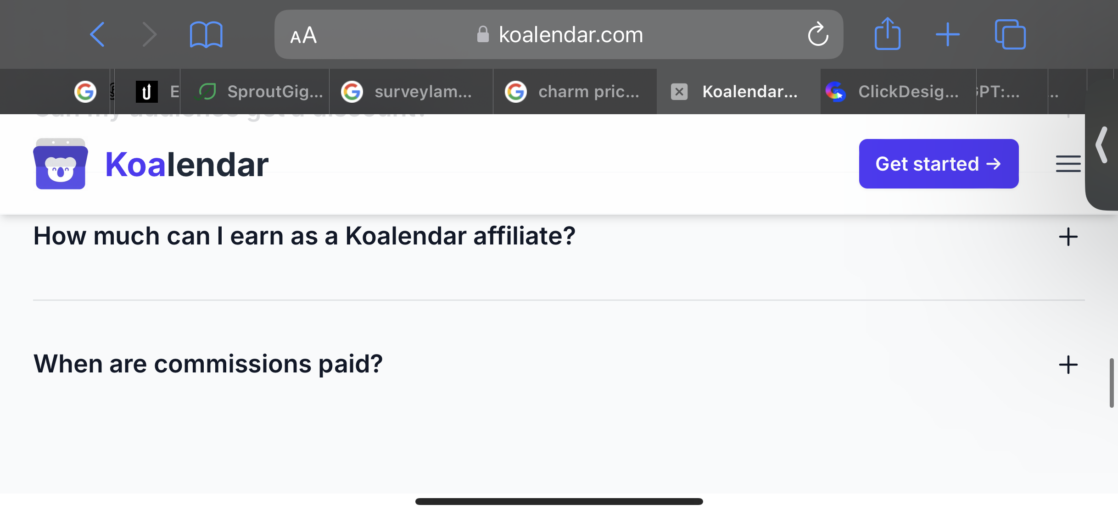This screenshot has height=516, width=1118.
Task: Open Safari bookmarks book icon
Action: 206,34
